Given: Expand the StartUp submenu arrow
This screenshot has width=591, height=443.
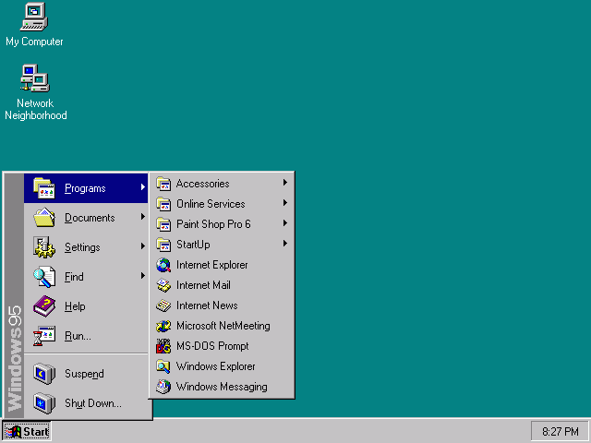Looking at the screenshot, I should [x=285, y=244].
